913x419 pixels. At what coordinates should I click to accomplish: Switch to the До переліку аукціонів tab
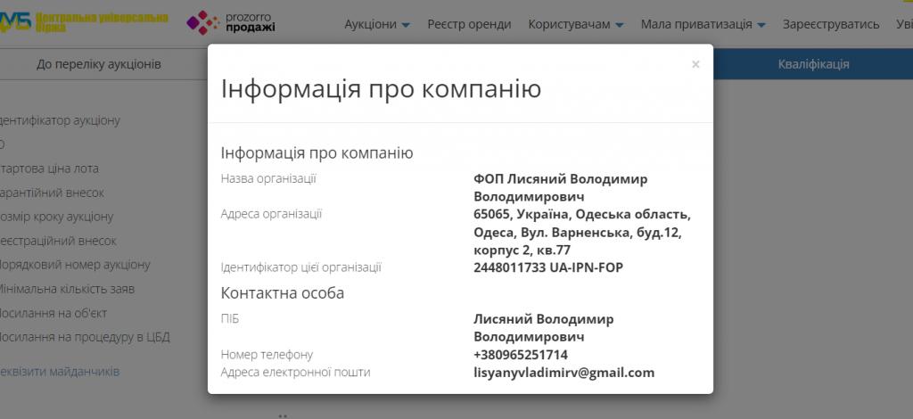tap(99, 64)
